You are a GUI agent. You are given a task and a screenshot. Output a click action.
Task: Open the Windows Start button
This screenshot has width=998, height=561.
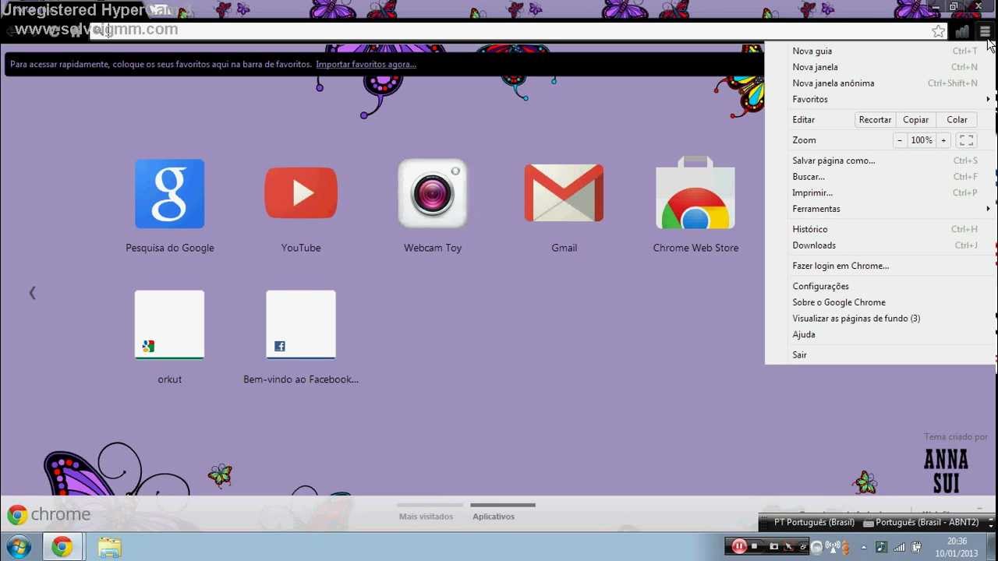[18, 547]
